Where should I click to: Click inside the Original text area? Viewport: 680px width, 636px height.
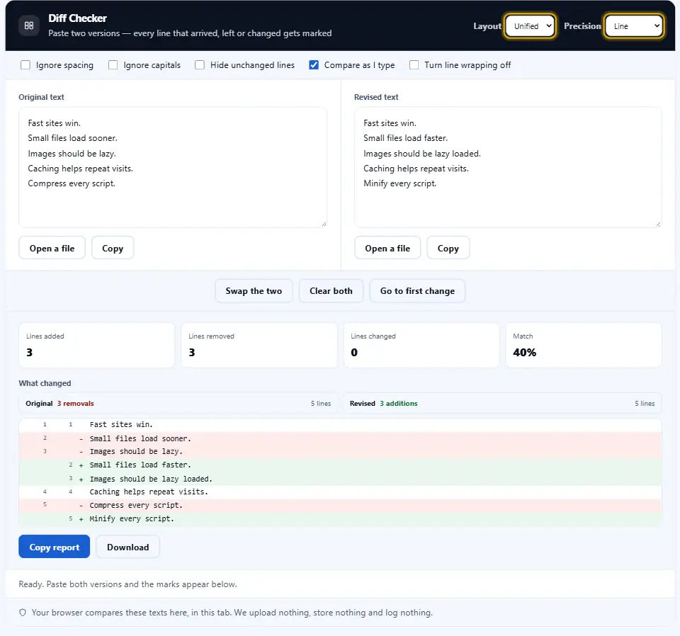(x=173, y=167)
